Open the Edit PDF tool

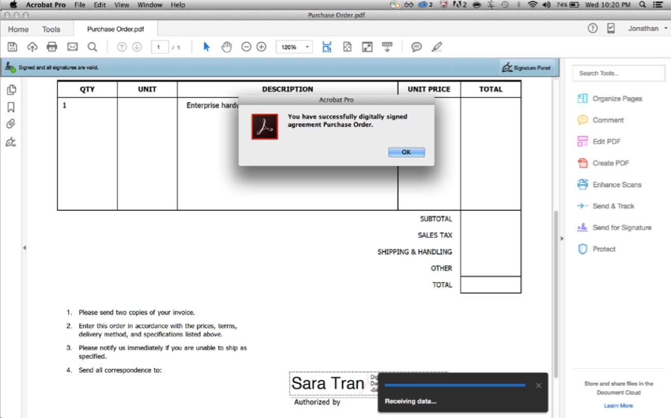[x=599, y=142]
